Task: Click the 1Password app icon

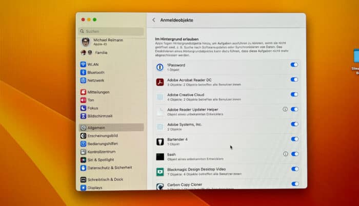Action: point(160,67)
